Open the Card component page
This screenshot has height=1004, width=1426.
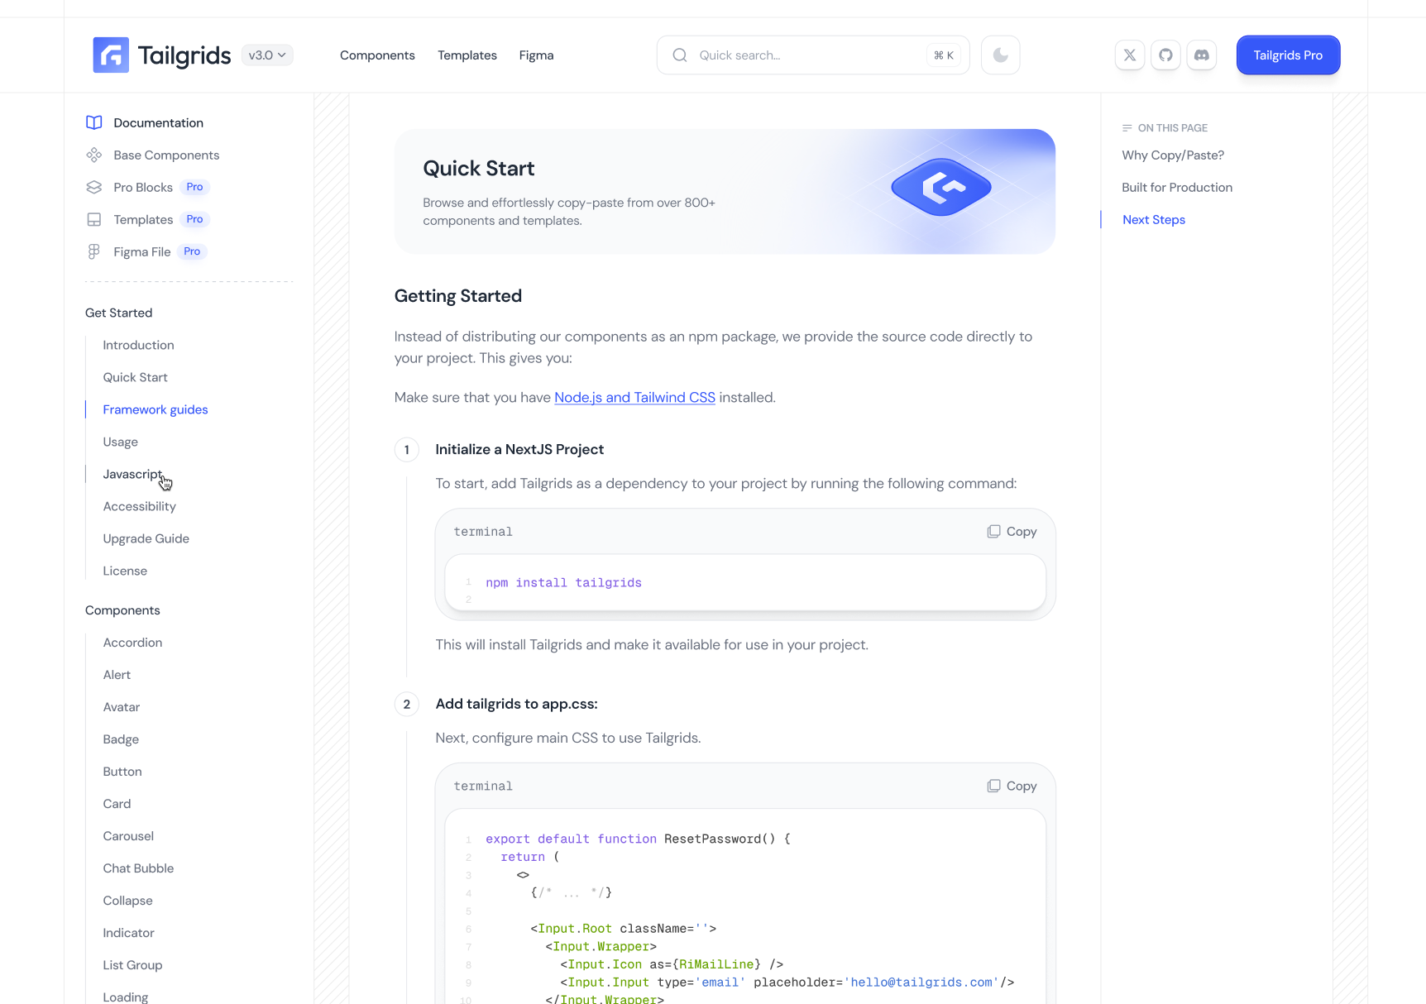pyautogui.click(x=117, y=804)
